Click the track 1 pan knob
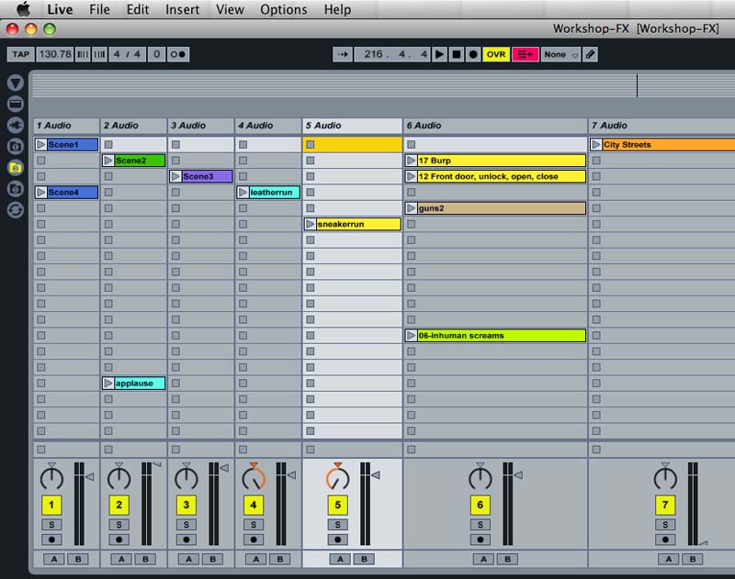 coord(51,478)
